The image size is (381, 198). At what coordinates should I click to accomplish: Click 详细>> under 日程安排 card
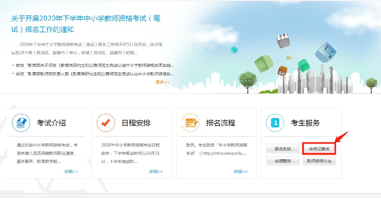(156, 171)
